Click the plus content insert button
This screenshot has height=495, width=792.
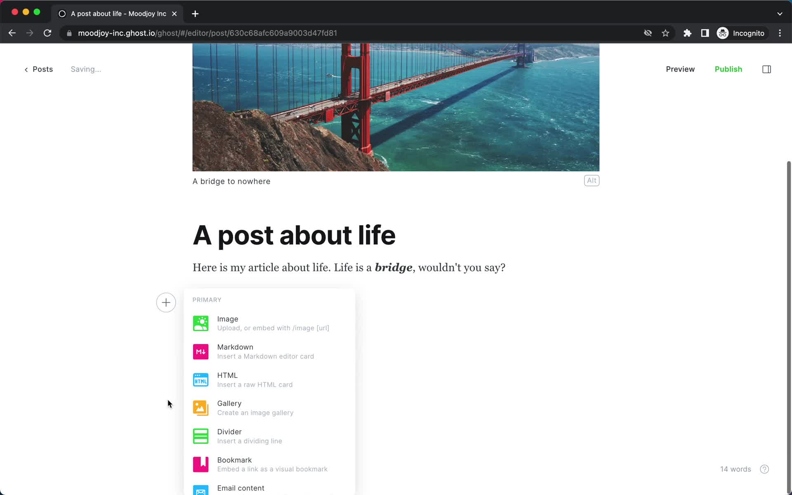(x=166, y=302)
